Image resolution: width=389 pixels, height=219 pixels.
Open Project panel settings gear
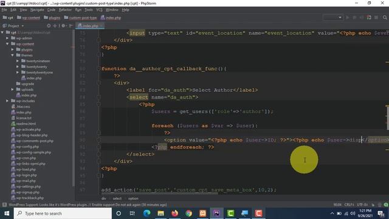(64, 26)
